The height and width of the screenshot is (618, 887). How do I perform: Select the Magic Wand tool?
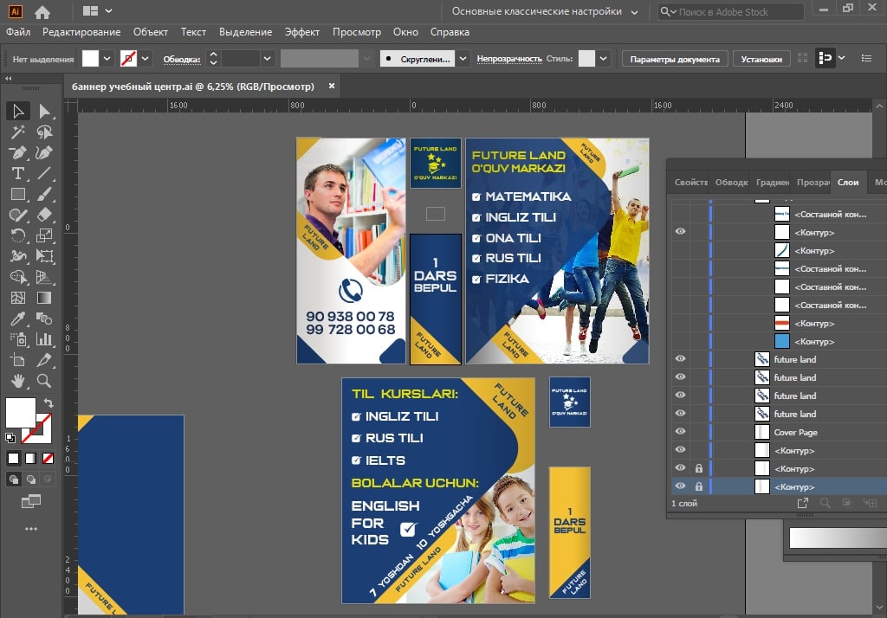pyautogui.click(x=17, y=132)
